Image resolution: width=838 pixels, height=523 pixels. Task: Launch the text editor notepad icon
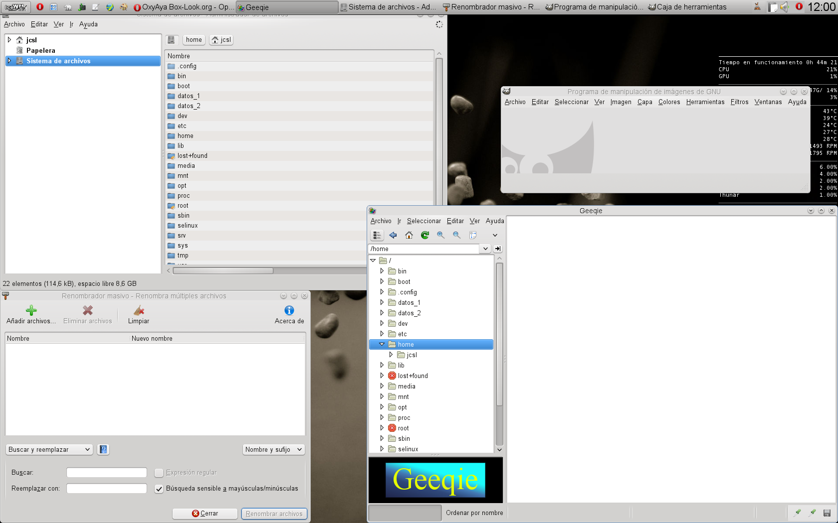coord(96,7)
